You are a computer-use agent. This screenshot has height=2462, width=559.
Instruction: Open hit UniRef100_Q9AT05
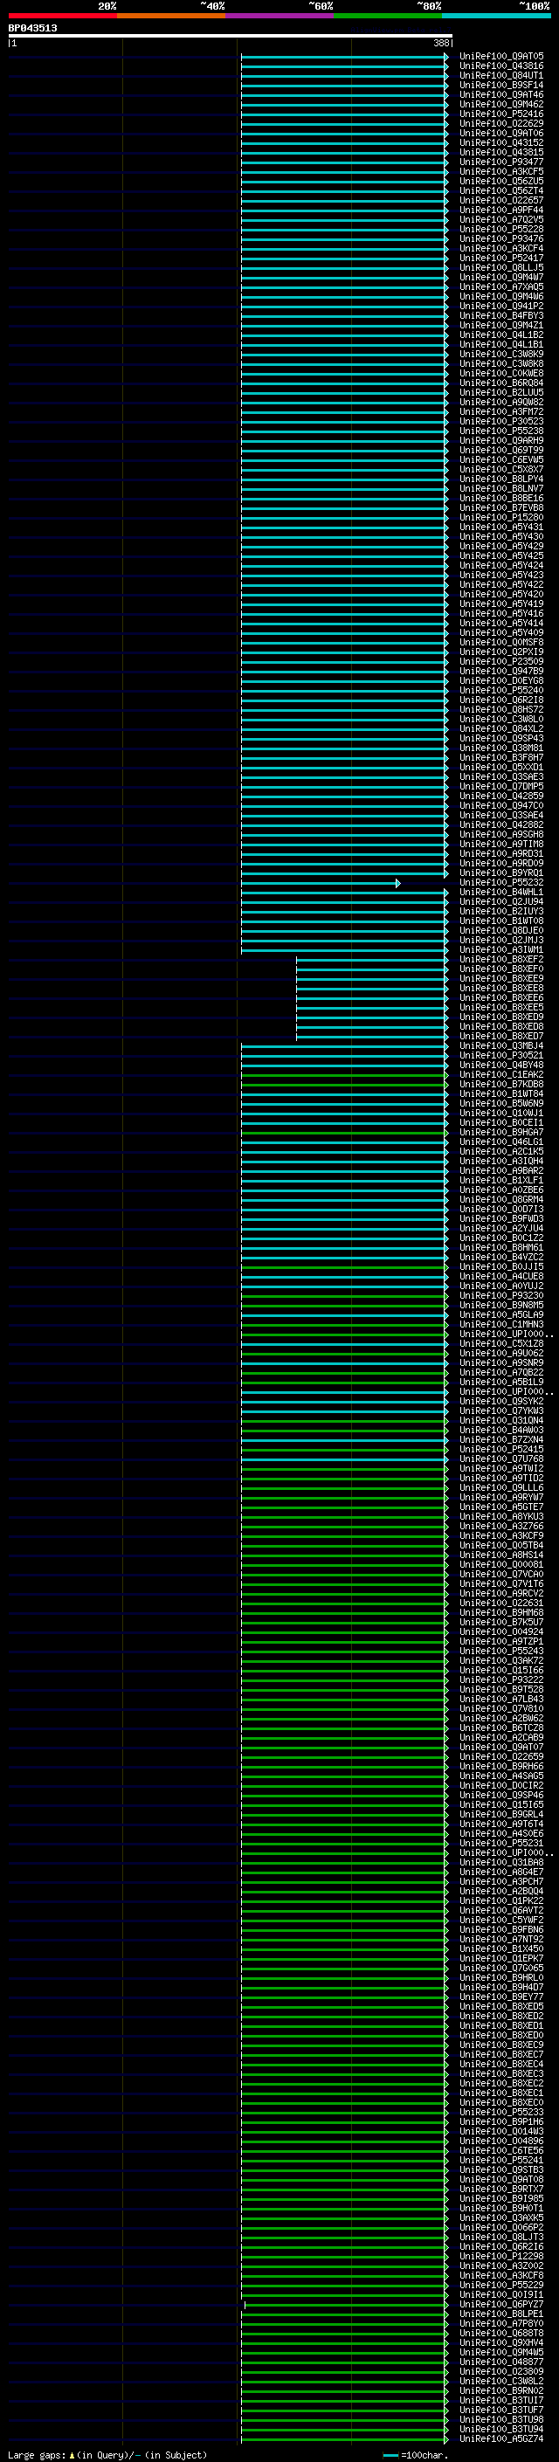click(x=500, y=57)
